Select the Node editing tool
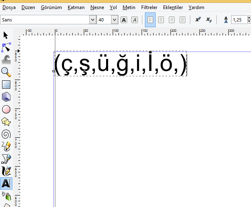 coord(6,47)
